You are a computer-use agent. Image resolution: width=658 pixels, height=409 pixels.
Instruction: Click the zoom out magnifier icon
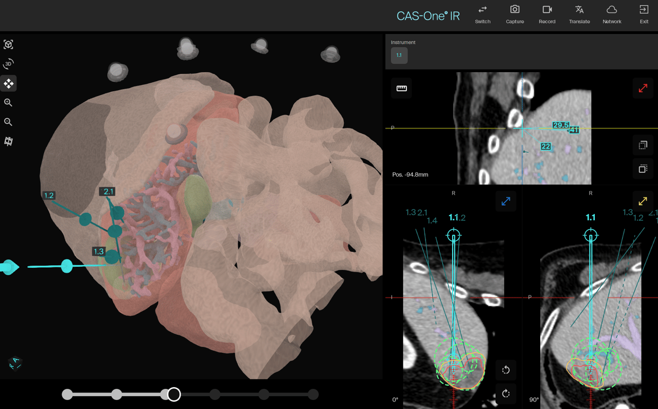point(8,123)
